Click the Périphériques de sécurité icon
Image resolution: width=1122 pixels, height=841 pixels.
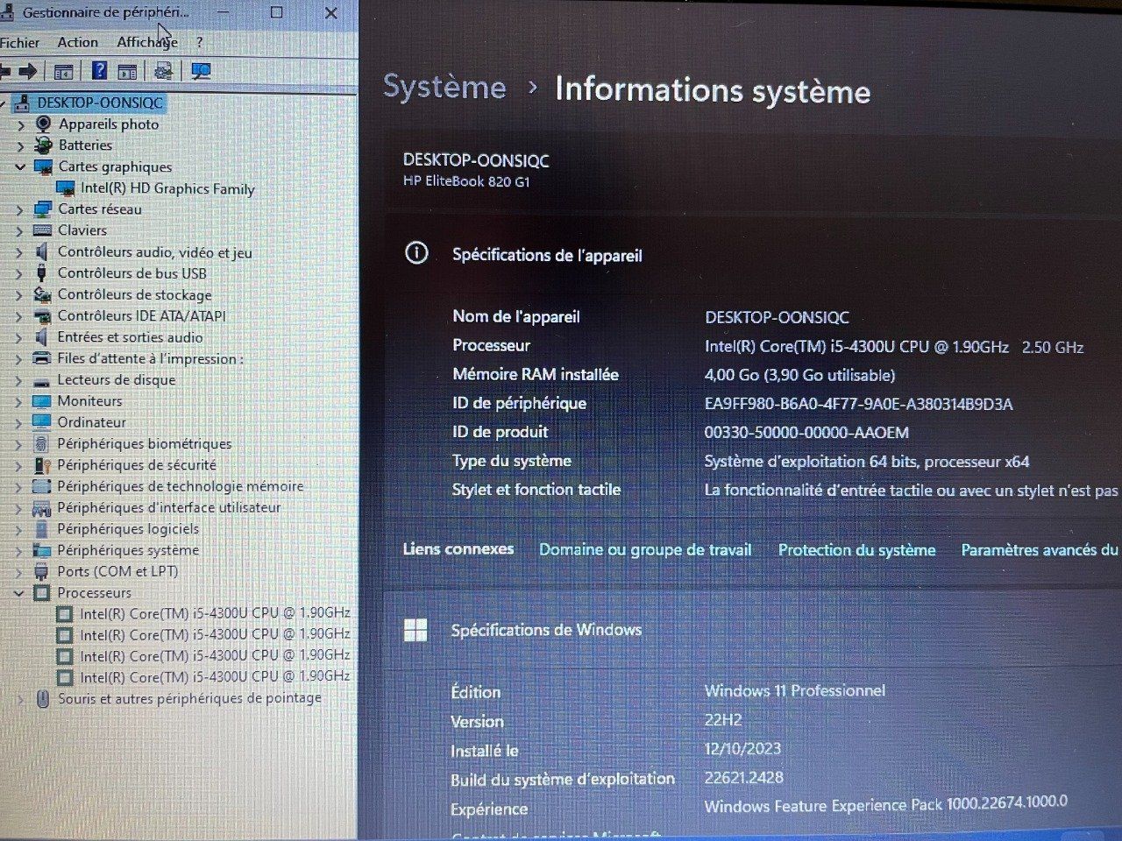pos(41,465)
